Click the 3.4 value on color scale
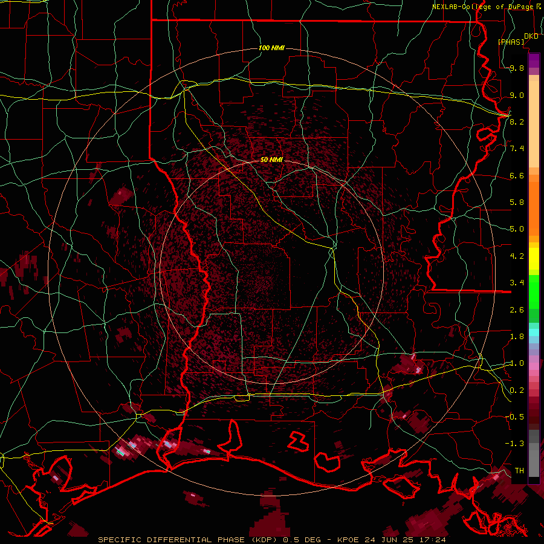544x544 pixels. point(517,283)
